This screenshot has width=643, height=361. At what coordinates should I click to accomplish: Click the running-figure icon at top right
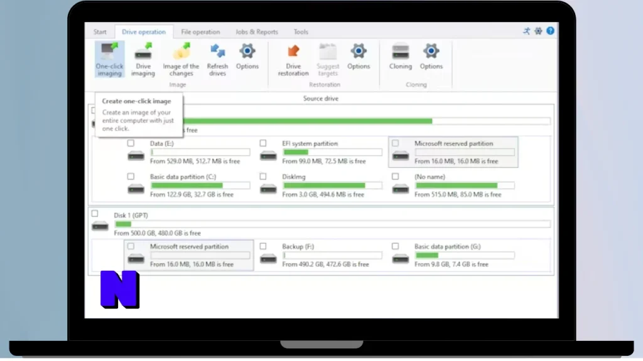click(x=527, y=31)
